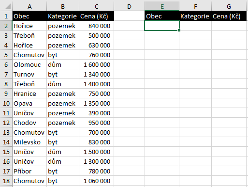Select the cell containing Příbor
Image resolution: width=248 pixels, height=187 pixels.
29,171
